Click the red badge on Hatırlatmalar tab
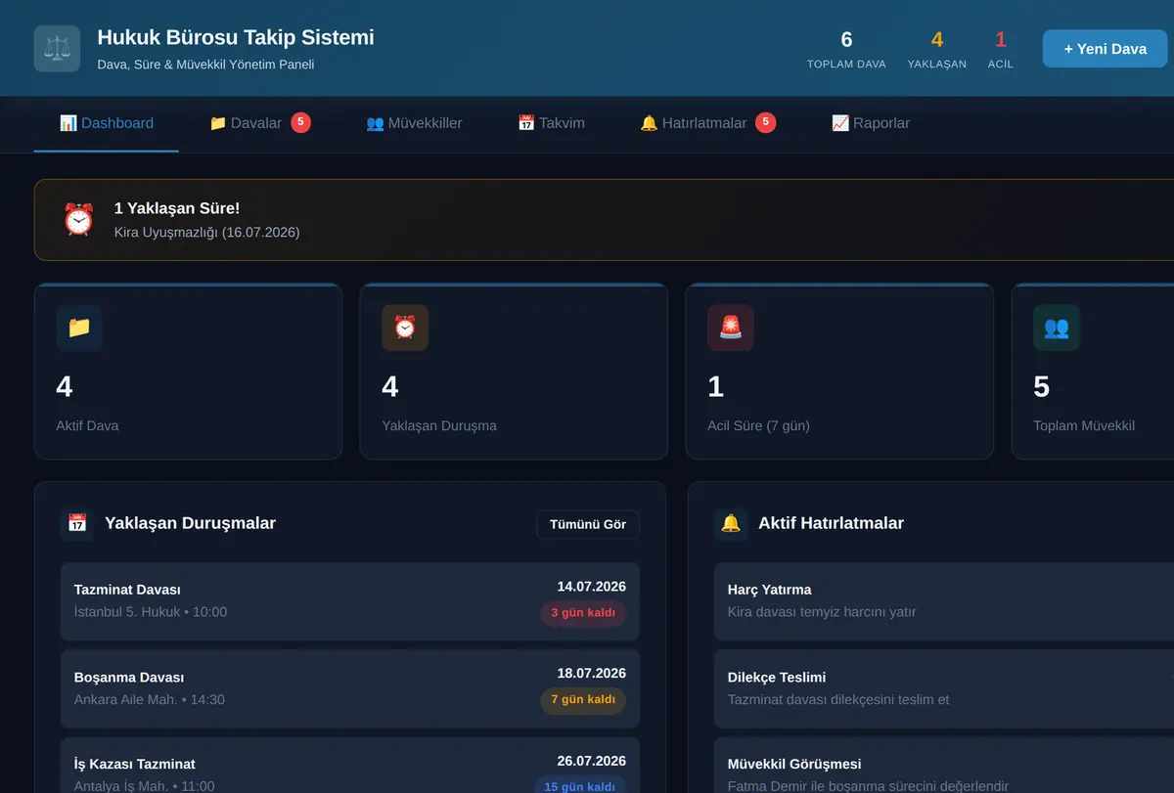 click(766, 122)
